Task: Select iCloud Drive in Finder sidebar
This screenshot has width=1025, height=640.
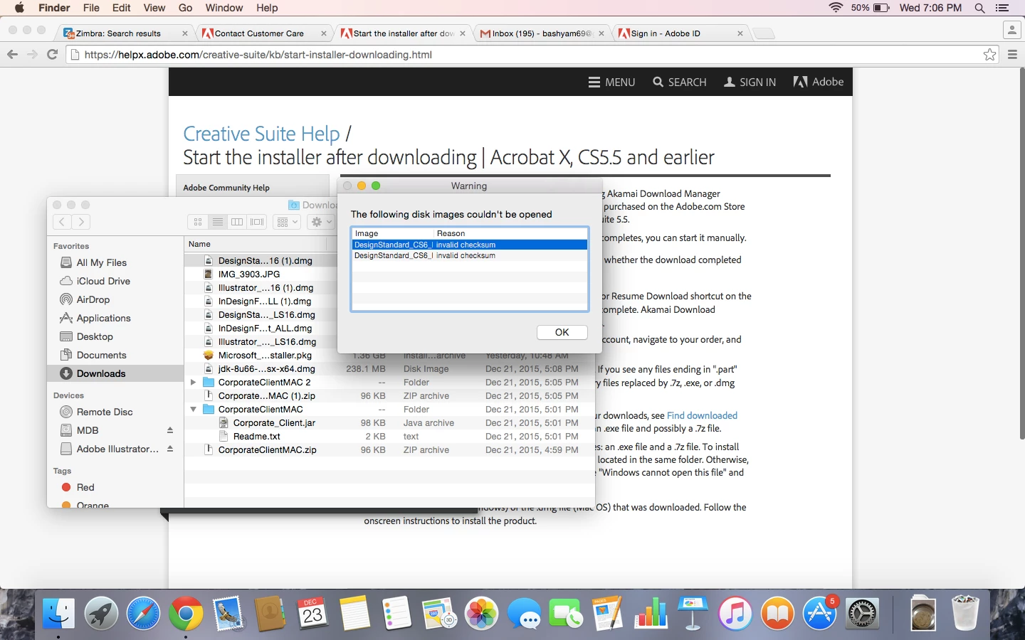Action: [103, 281]
